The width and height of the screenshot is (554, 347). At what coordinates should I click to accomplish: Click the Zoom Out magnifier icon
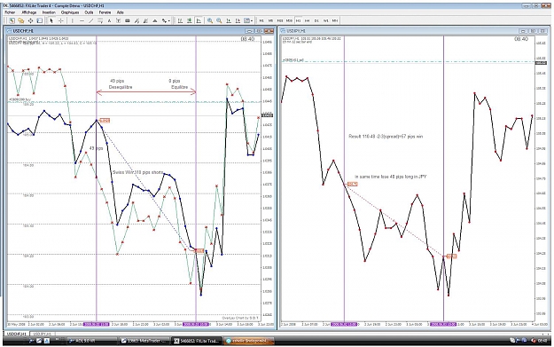tap(219, 21)
